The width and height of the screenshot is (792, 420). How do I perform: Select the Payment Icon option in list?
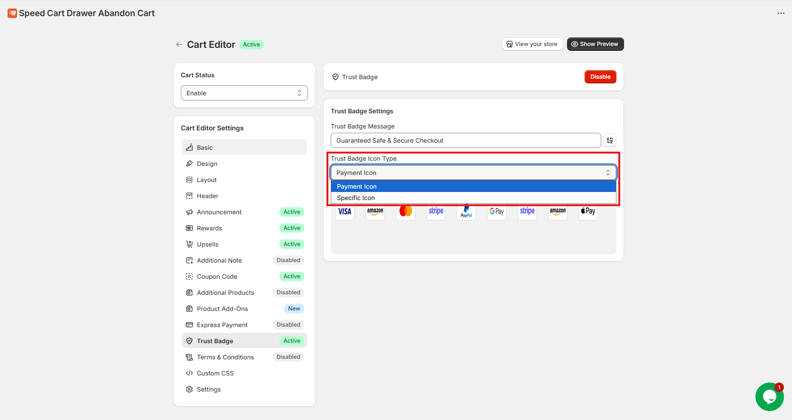click(x=473, y=187)
